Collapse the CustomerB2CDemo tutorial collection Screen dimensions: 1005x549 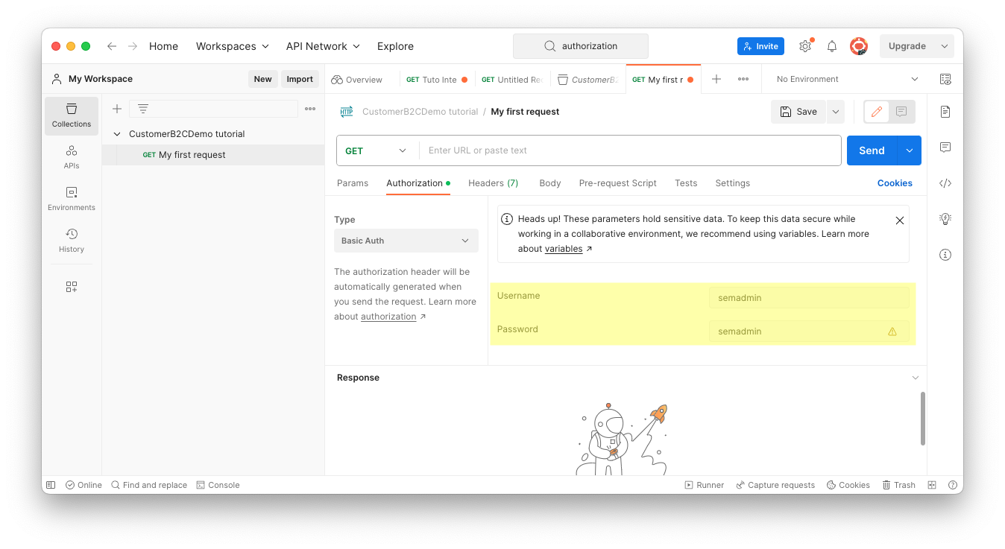click(117, 134)
